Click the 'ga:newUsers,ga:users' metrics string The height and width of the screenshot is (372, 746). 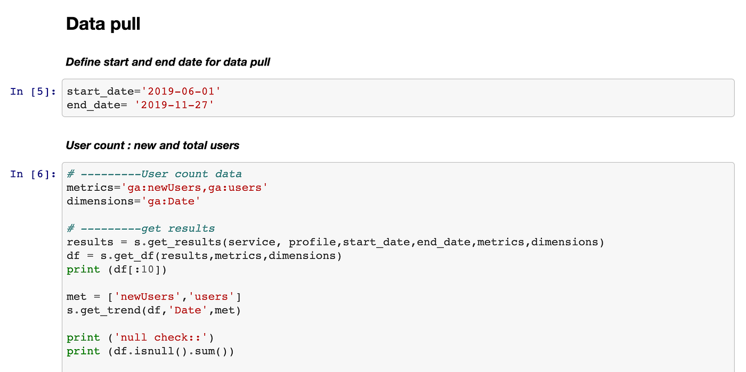pyautogui.click(x=194, y=188)
